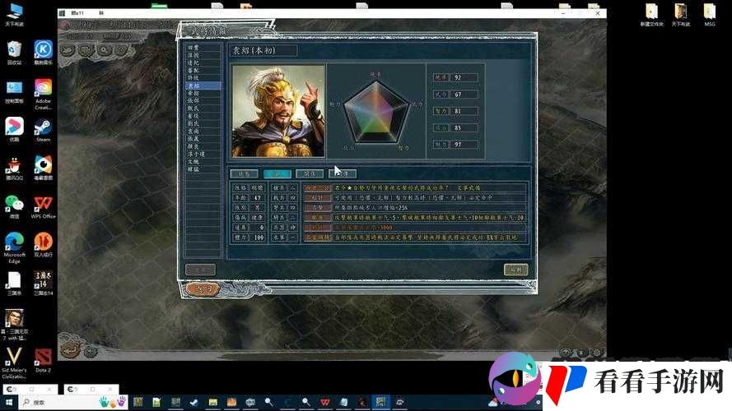Select the rightmost tab under the mouse cursor
The height and width of the screenshot is (411, 732).
click(x=343, y=173)
